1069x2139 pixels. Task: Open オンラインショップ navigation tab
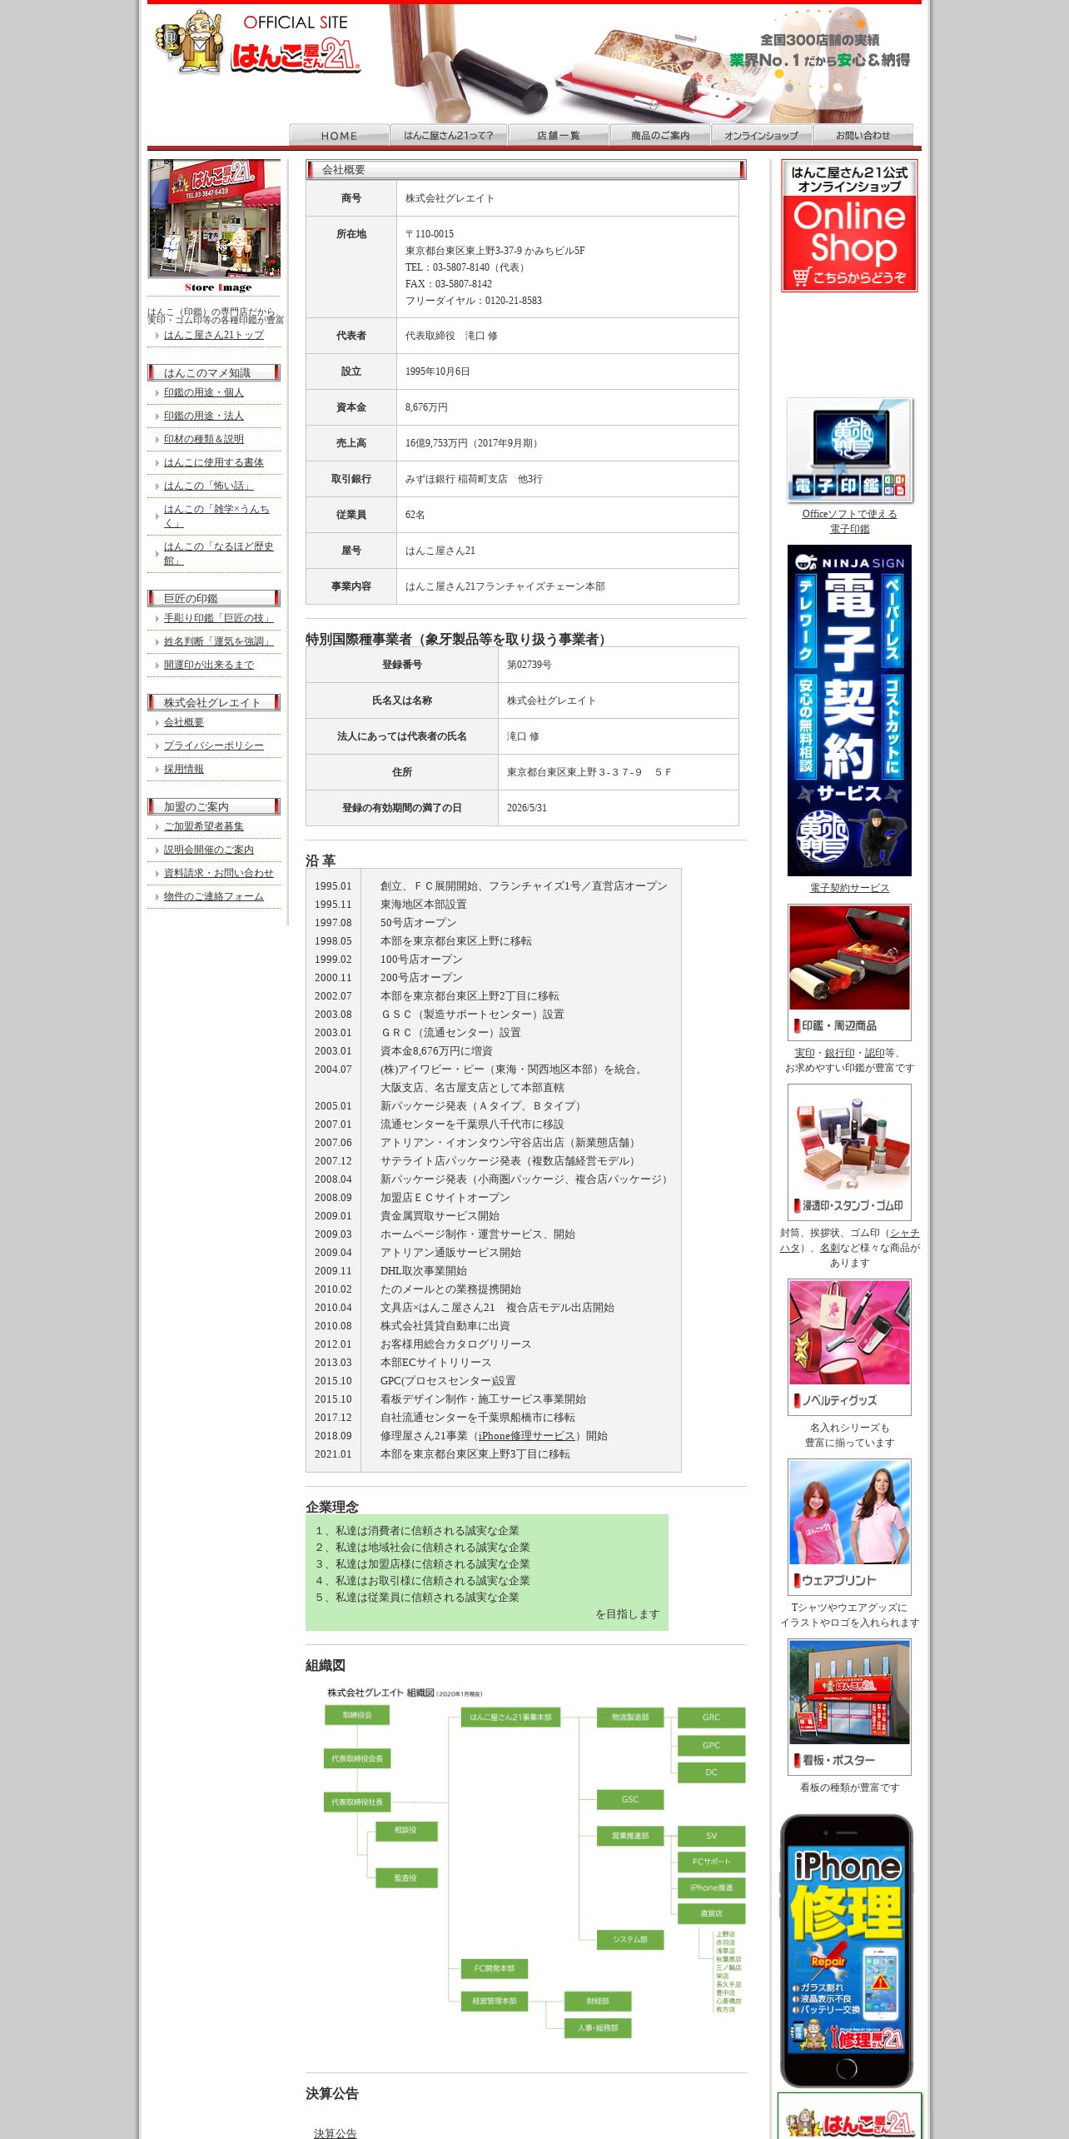pos(761,135)
